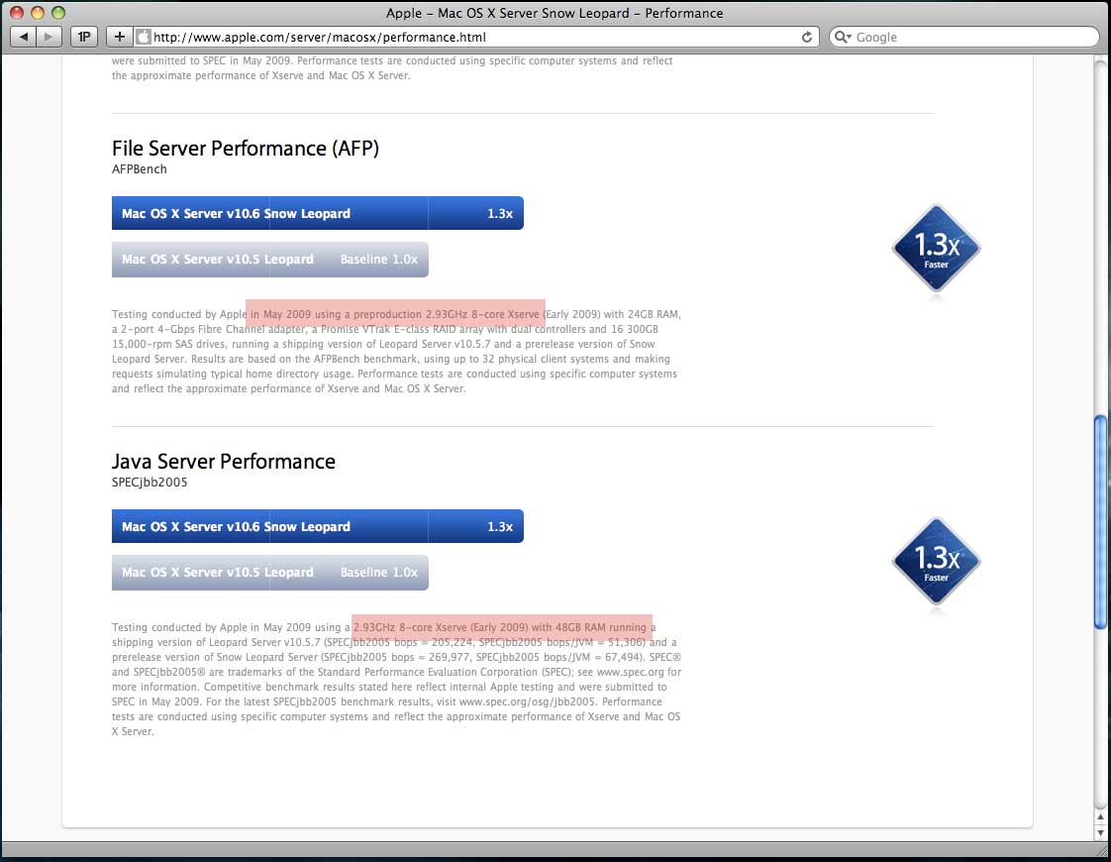The height and width of the screenshot is (862, 1111).
Task: Click the www.spec.org text in the footnote
Action: (x=630, y=672)
